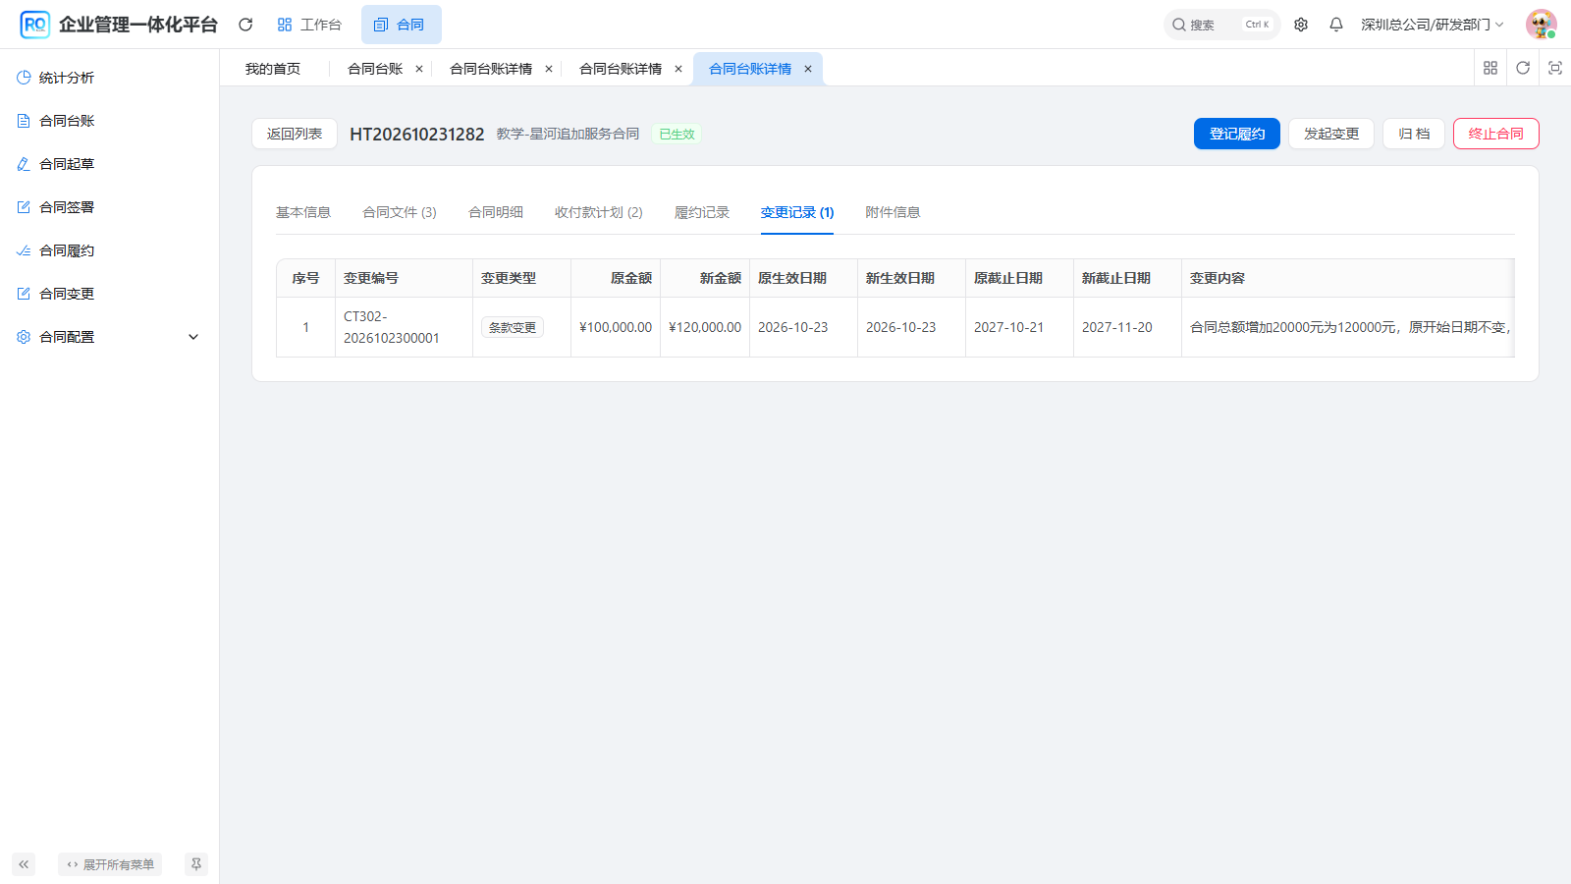The width and height of the screenshot is (1571, 884).
Task: Click 返回列表 button
Action: (x=295, y=134)
